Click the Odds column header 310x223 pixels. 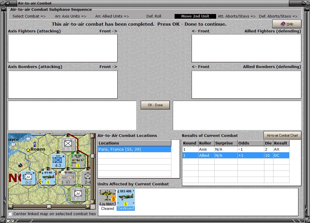[251, 143]
